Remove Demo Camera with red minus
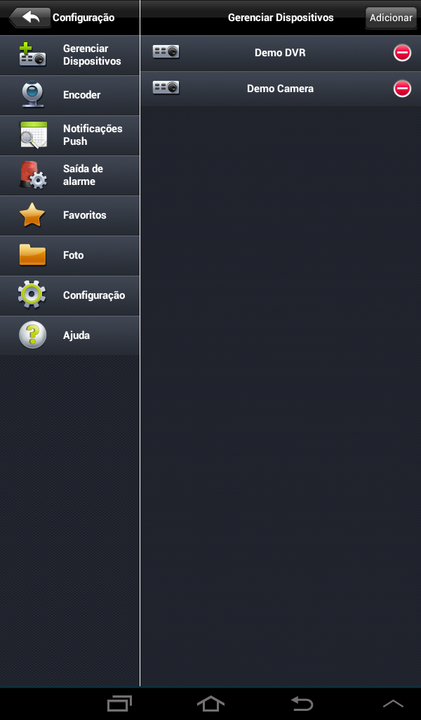This screenshot has width=421, height=720. tap(402, 89)
